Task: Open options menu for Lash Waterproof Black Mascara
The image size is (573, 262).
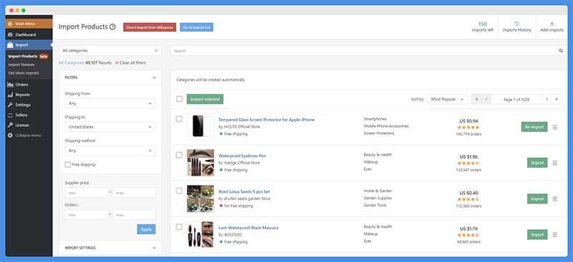Action: click(x=554, y=235)
